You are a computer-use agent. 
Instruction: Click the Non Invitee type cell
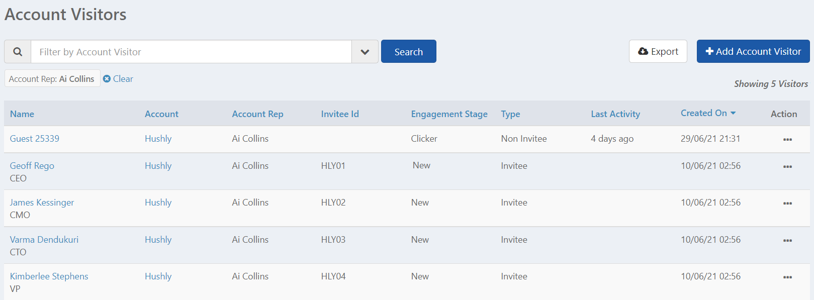[523, 139]
